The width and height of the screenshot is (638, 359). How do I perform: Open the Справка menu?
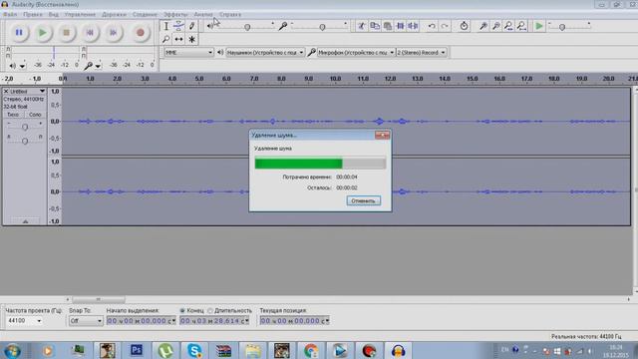pyautogui.click(x=230, y=14)
